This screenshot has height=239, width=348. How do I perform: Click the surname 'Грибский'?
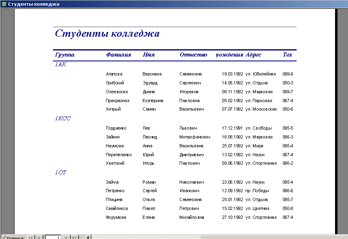(x=115, y=83)
